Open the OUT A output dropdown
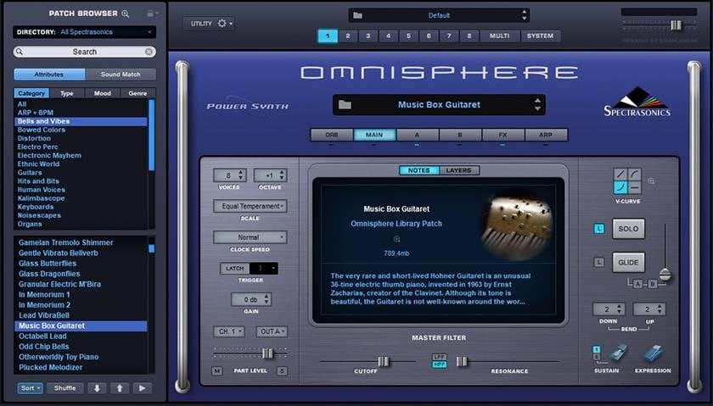Image resolution: width=713 pixels, height=406 pixels. click(x=272, y=332)
